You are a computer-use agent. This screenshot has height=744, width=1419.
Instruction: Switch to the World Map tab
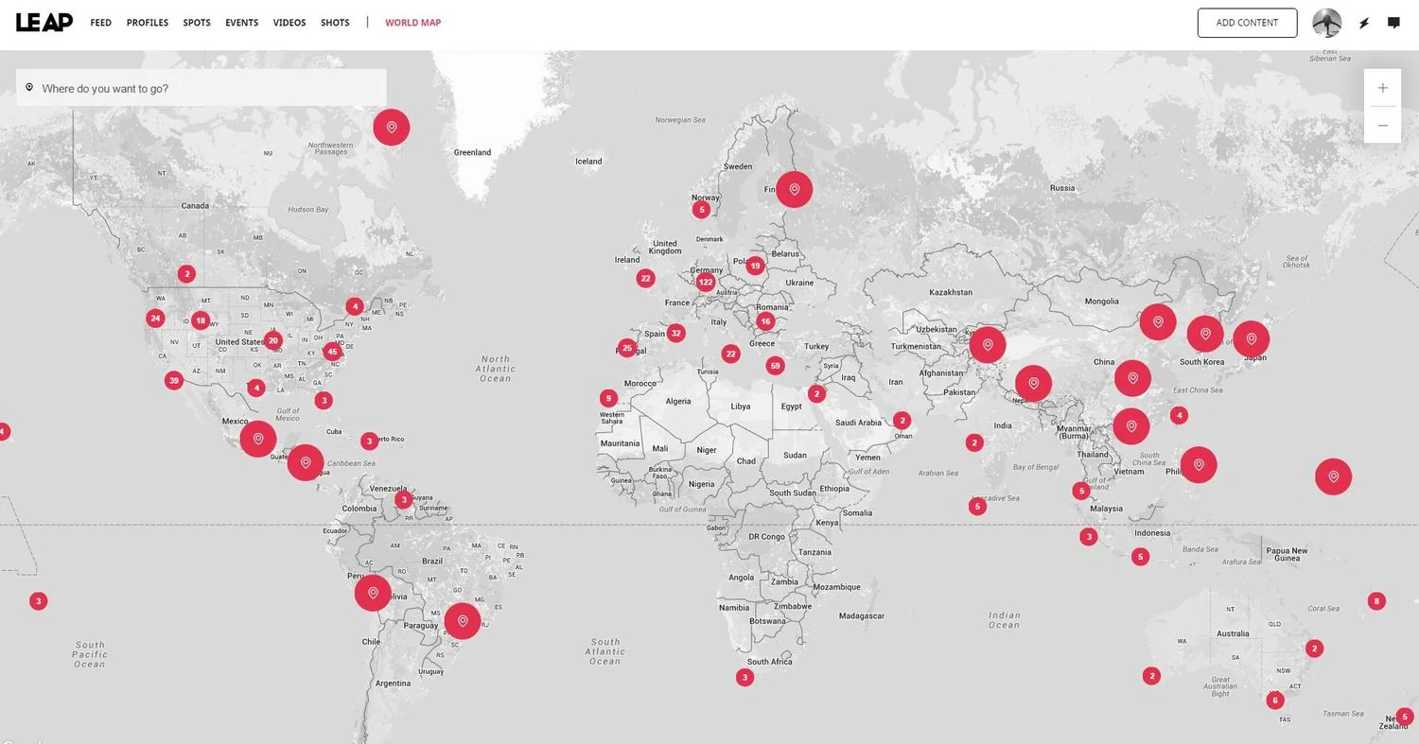point(412,23)
